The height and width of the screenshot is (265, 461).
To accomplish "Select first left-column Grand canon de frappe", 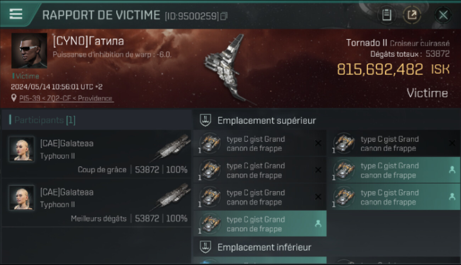I will [260, 143].
